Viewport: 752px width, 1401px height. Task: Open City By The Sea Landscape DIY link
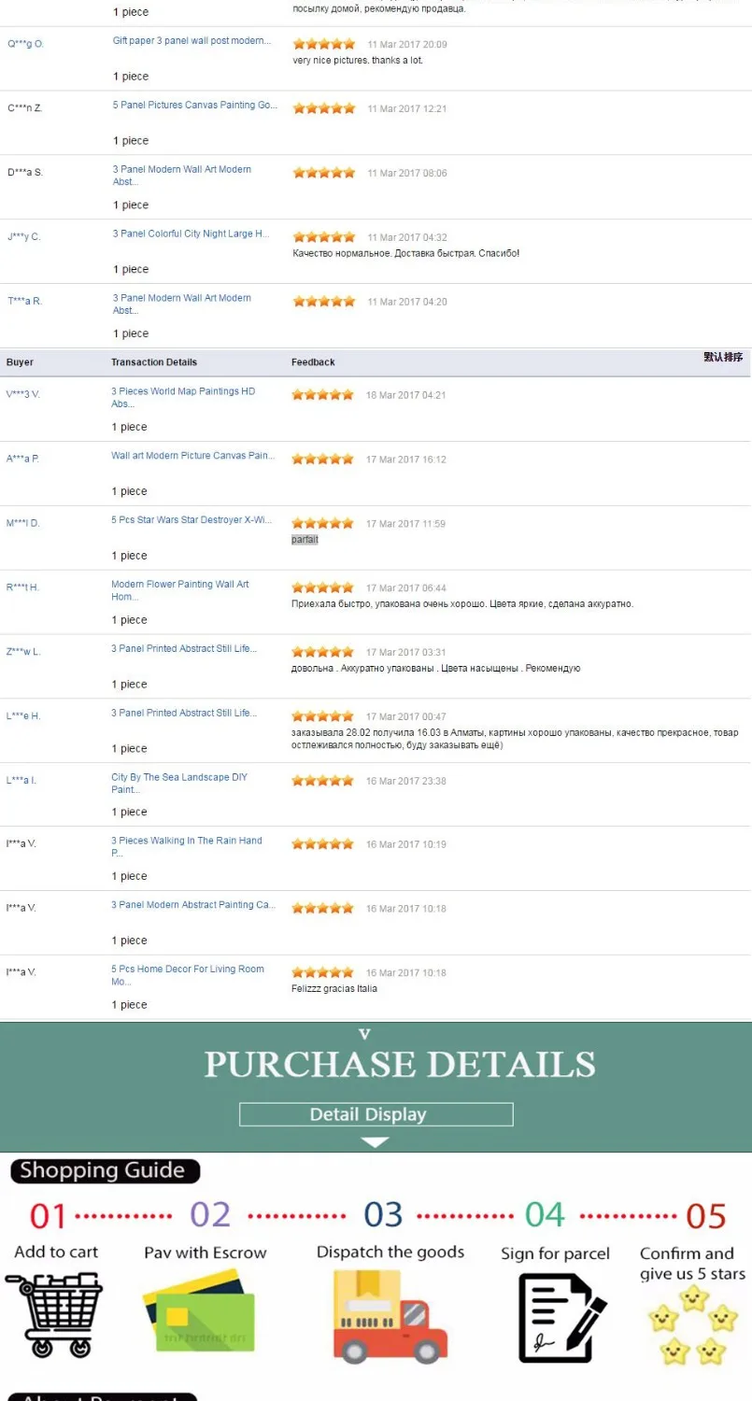pos(179,784)
